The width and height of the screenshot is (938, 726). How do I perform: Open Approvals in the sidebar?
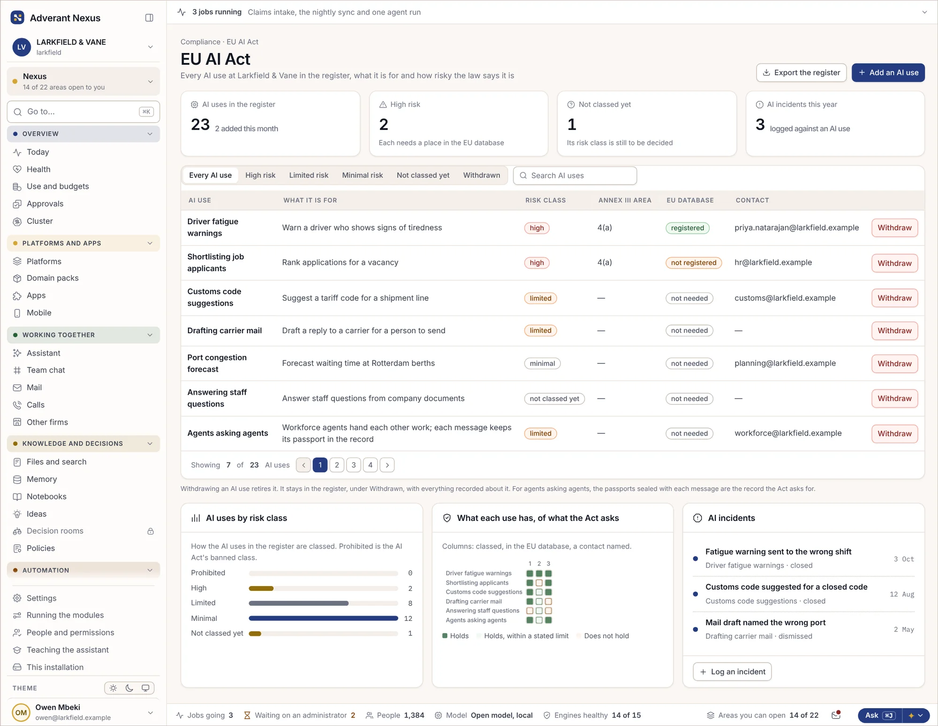pyautogui.click(x=83, y=204)
